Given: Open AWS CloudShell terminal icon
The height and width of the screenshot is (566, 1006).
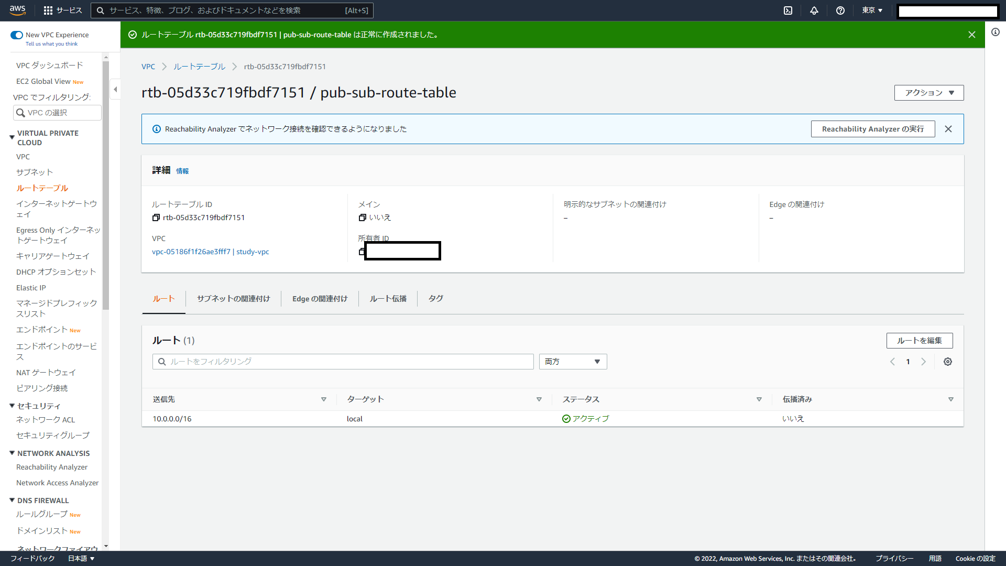Looking at the screenshot, I should click(x=788, y=10).
